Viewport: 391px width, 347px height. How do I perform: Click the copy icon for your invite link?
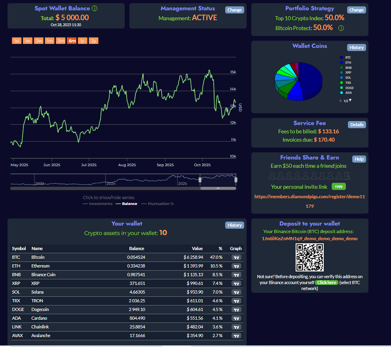tap(338, 186)
